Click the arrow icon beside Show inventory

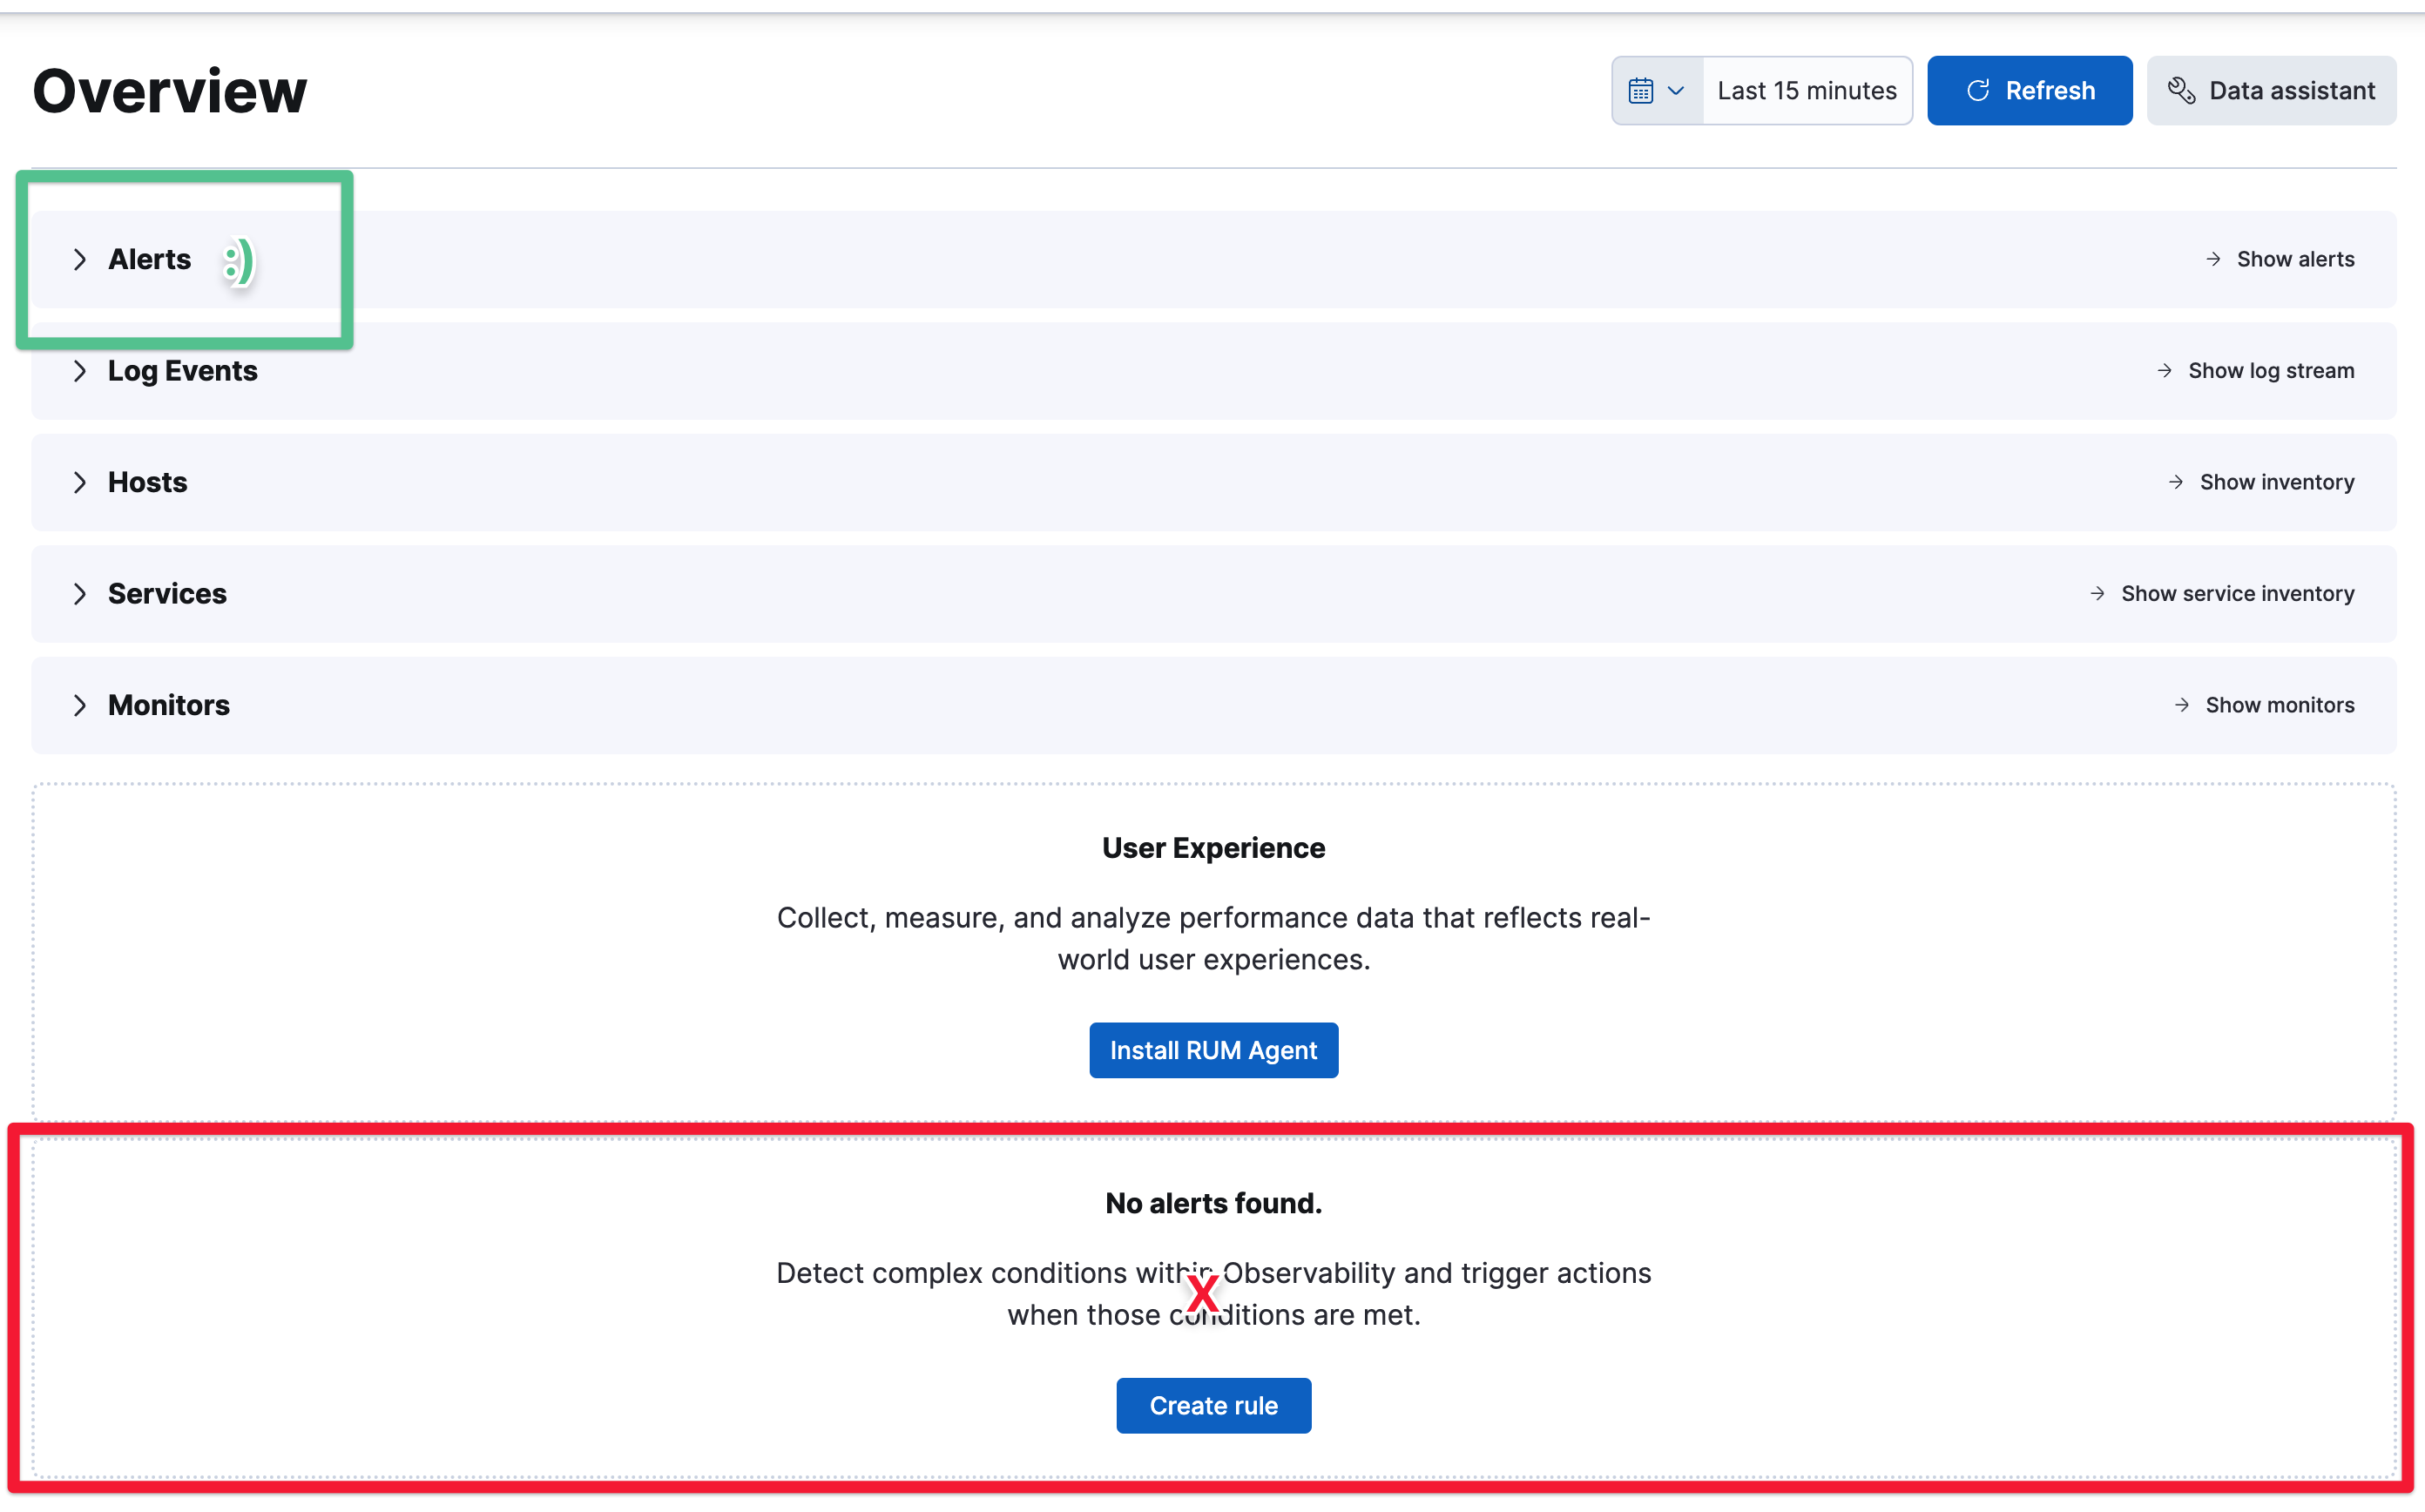click(x=2177, y=482)
